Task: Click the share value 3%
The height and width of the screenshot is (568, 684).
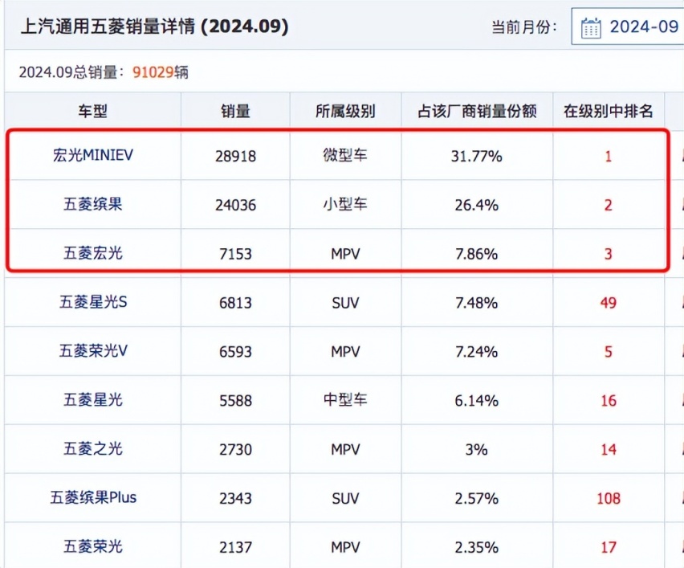Action: (x=477, y=450)
